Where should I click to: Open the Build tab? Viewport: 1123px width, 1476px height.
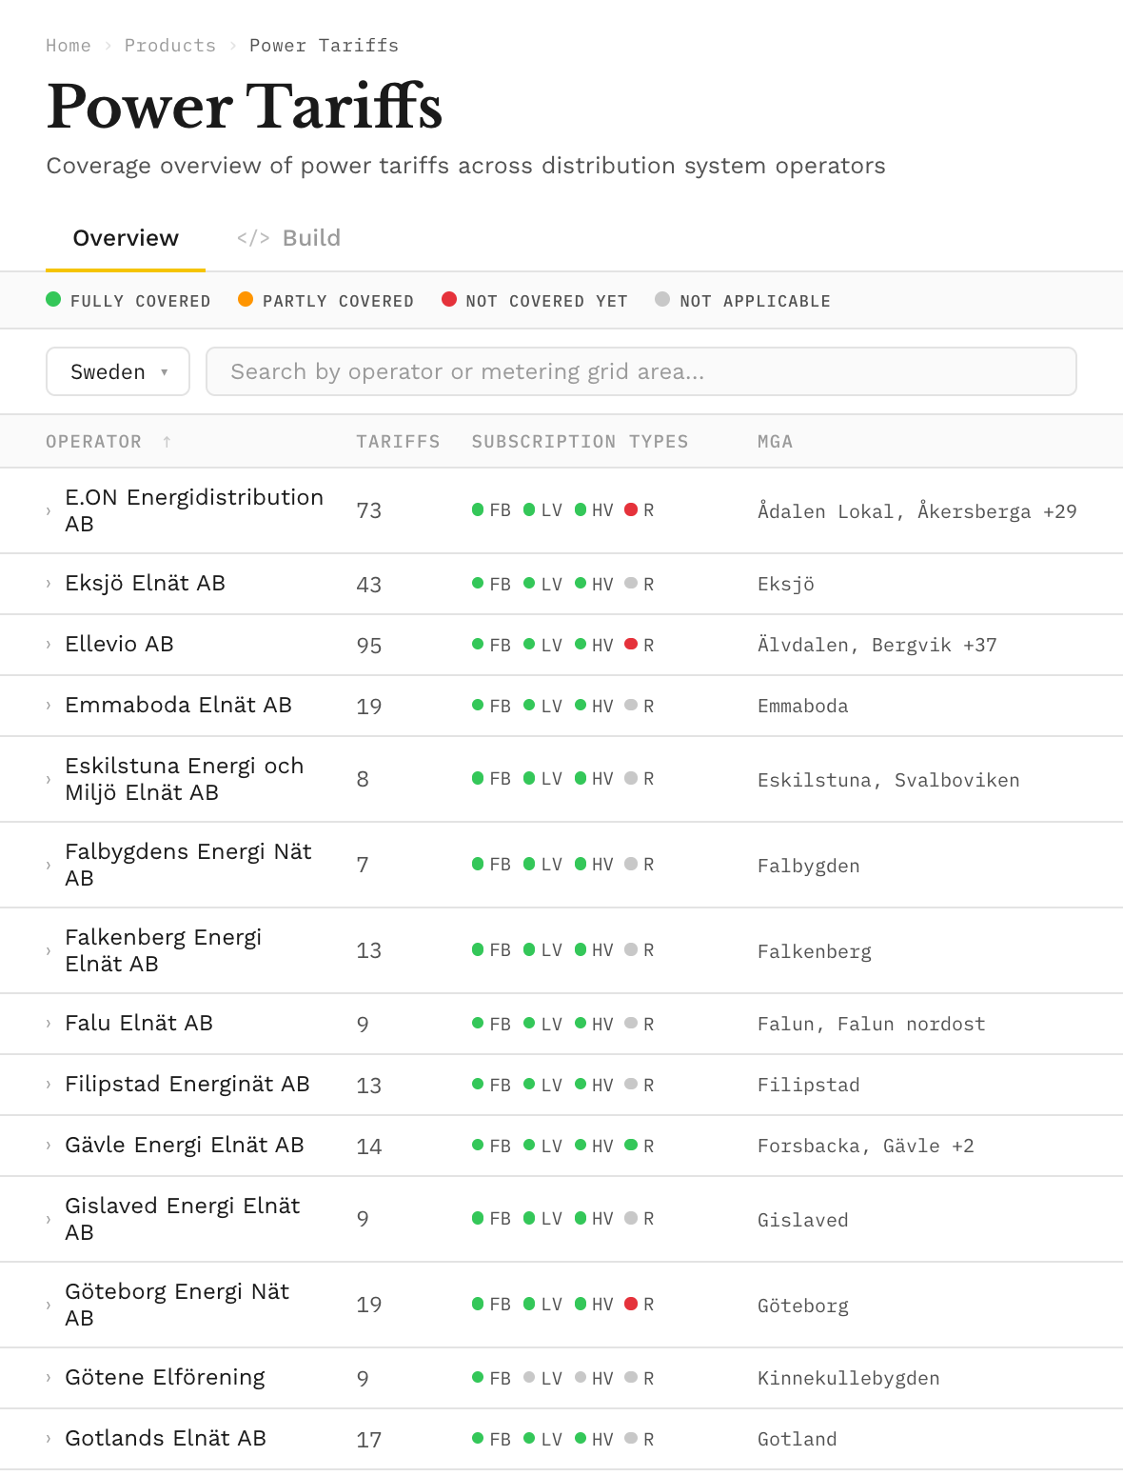point(310,238)
